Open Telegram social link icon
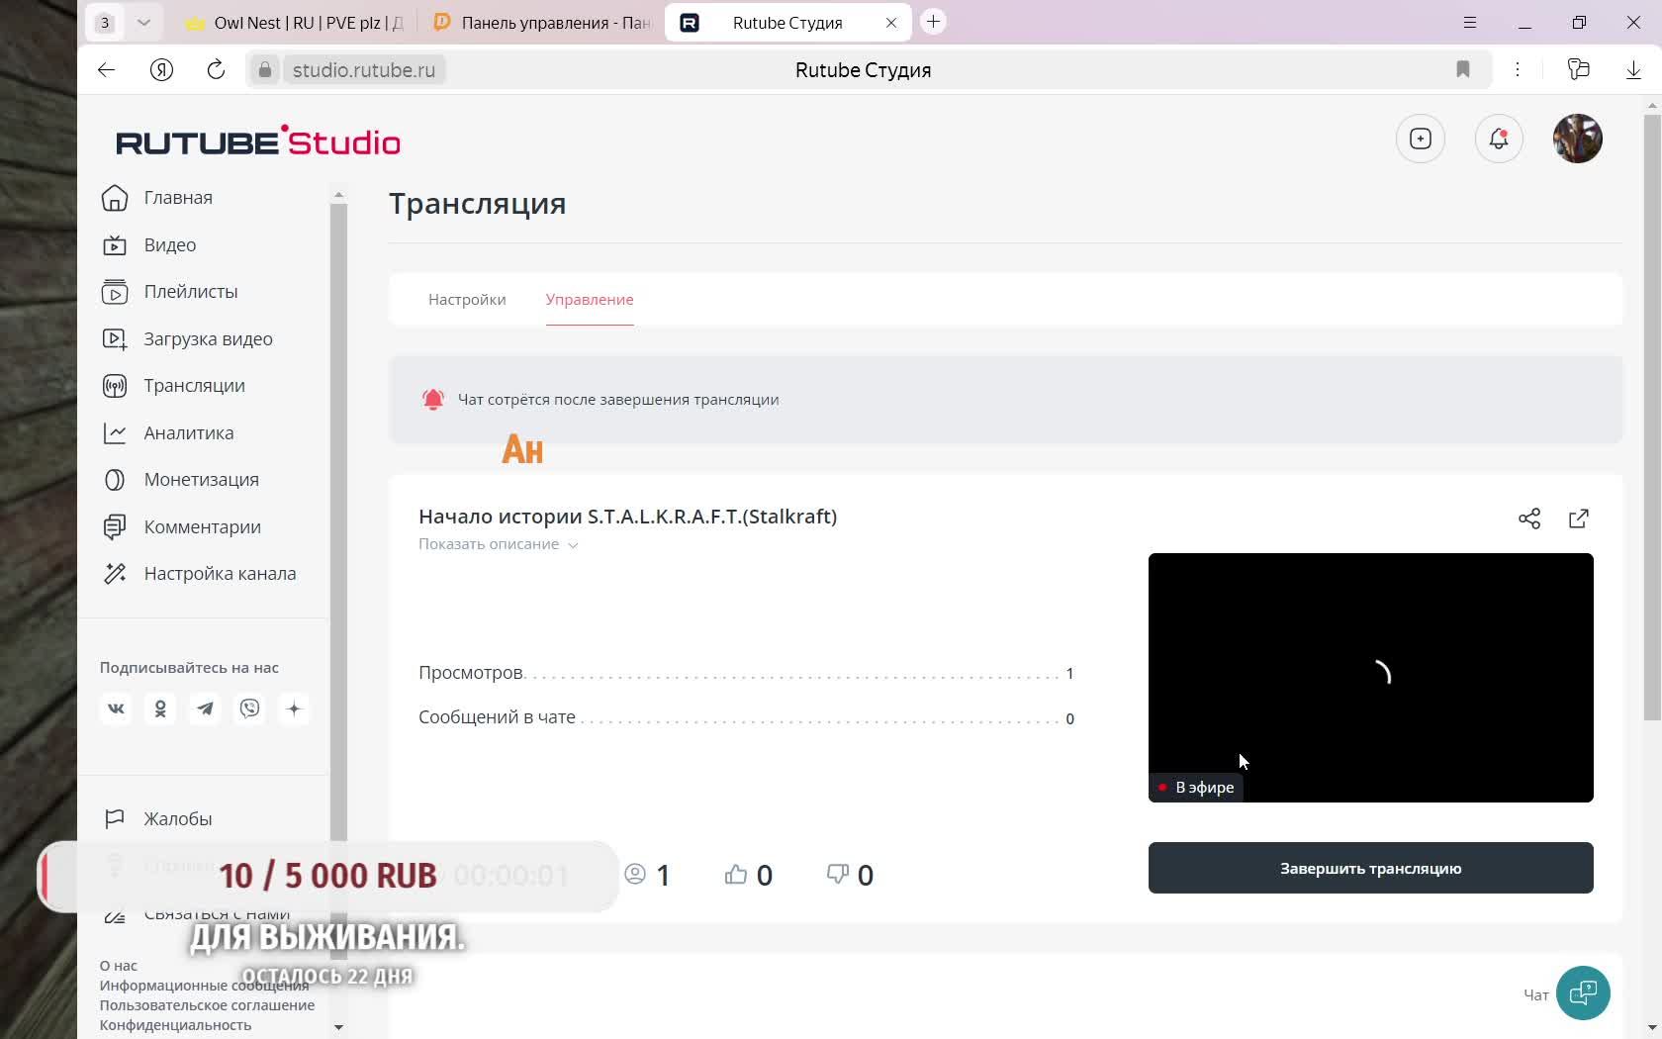1662x1039 pixels. coord(205,708)
